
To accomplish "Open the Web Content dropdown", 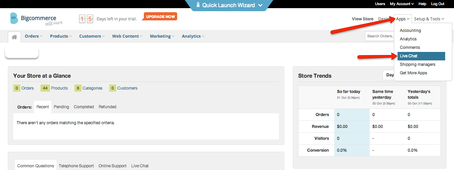I will pos(127,36).
